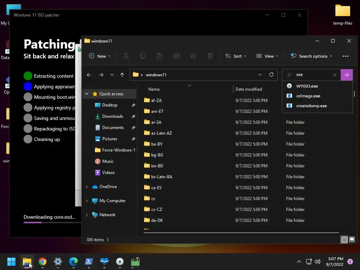Expand the Network tree node
Image resolution: width=360 pixels, height=270 pixels.
click(x=86, y=215)
